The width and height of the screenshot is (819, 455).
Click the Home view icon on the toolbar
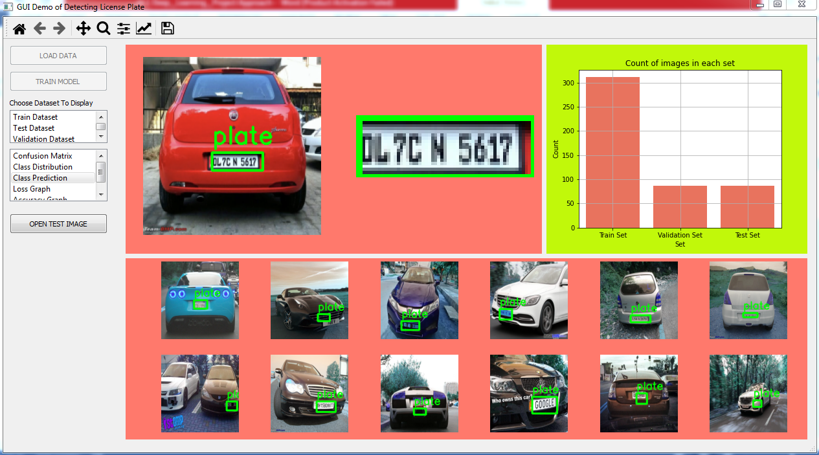coord(19,28)
